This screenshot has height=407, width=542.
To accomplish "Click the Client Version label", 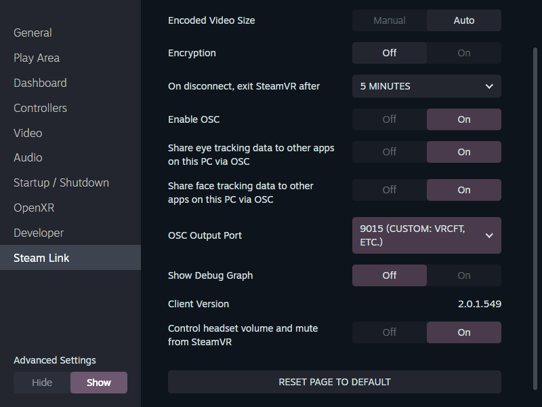I will tap(199, 304).
